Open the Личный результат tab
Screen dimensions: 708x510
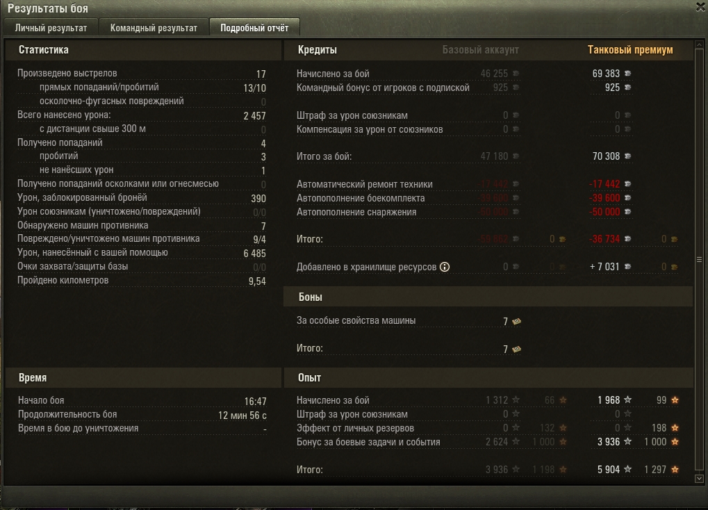tap(51, 28)
